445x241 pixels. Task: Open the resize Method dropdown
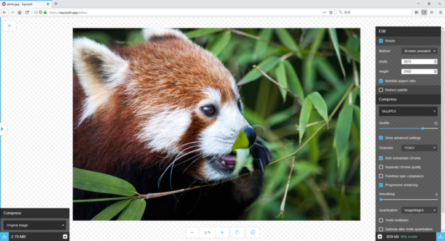tap(419, 51)
